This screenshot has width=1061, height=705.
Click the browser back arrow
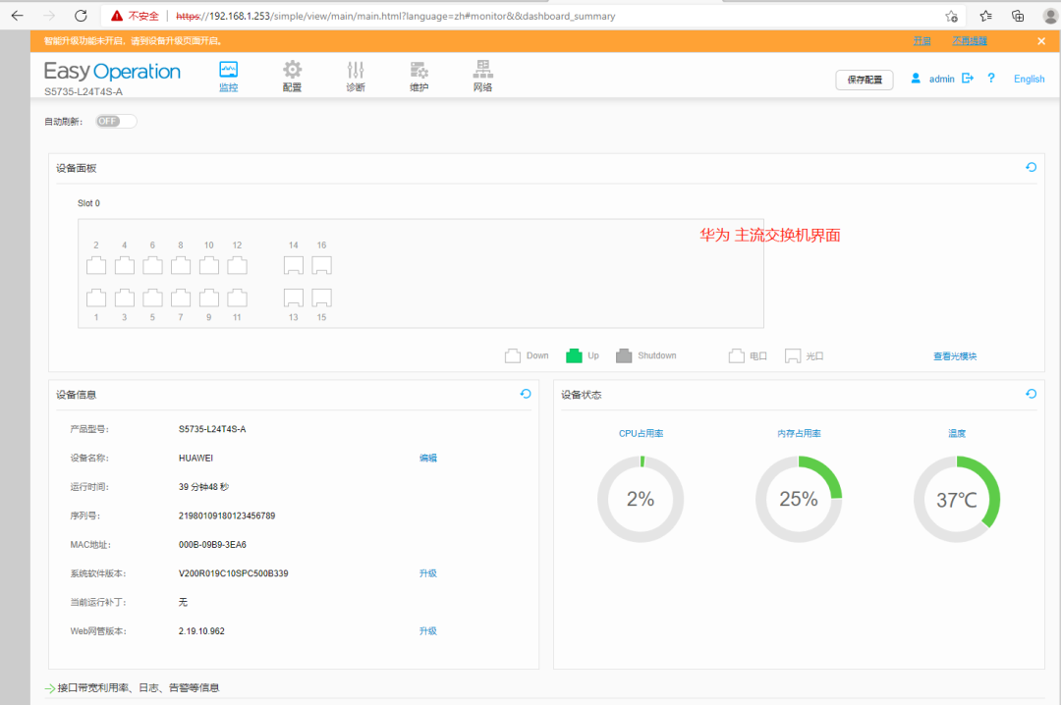(x=18, y=16)
